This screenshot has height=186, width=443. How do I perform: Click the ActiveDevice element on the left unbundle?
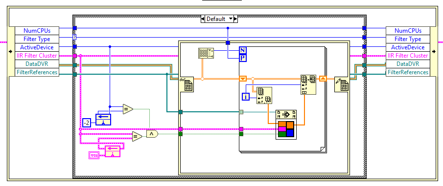(37, 47)
